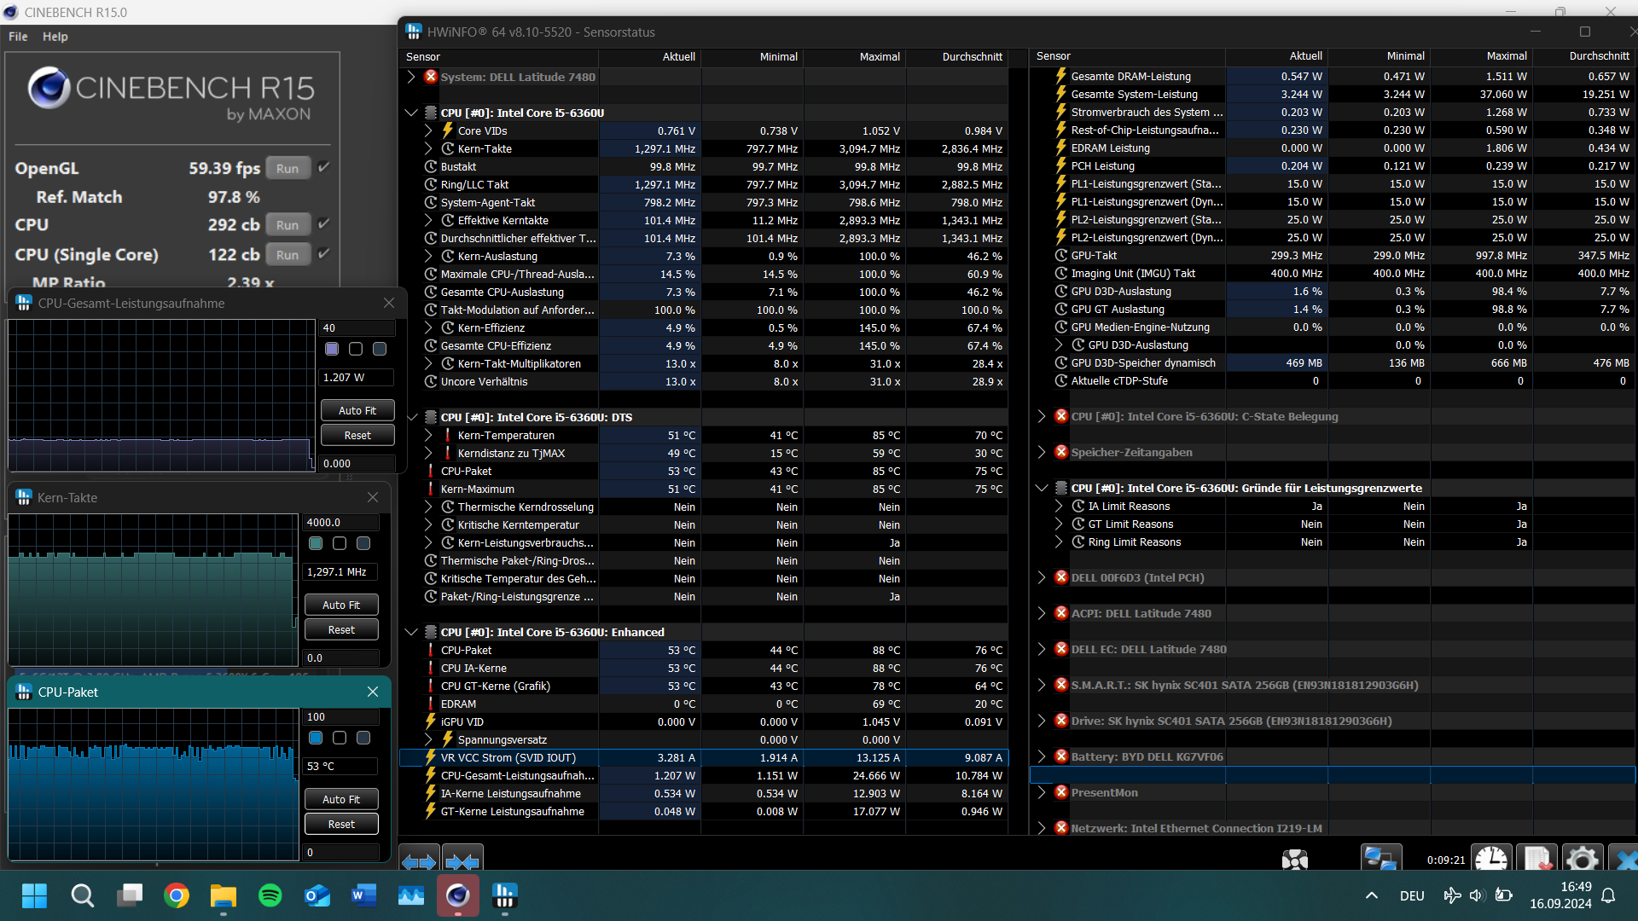Expand the Battery: BYD DELL KG7VF06 sensor group
This screenshot has height=921, width=1638.
pyautogui.click(x=1042, y=756)
